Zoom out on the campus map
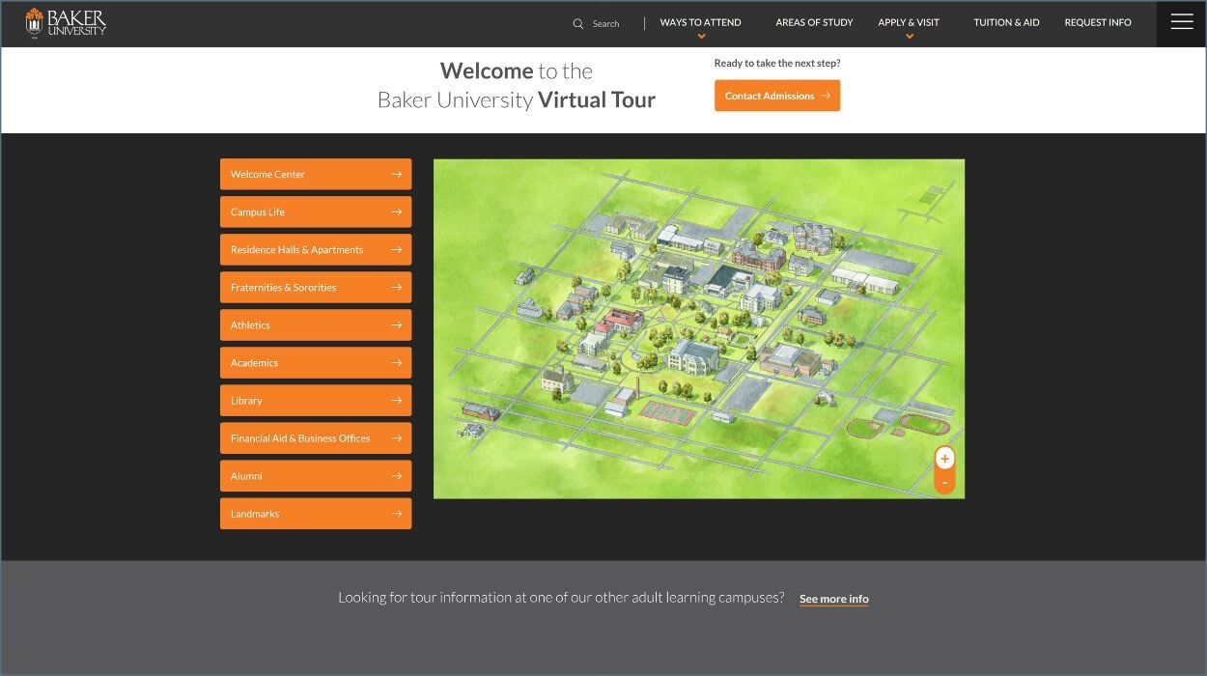 click(944, 483)
